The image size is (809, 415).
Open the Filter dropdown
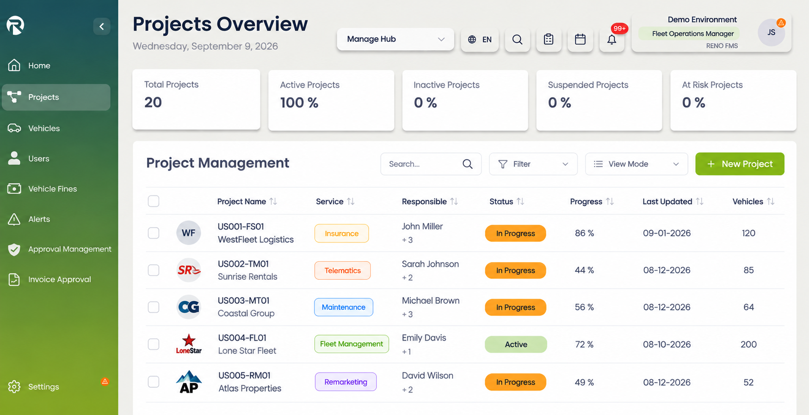533,164
